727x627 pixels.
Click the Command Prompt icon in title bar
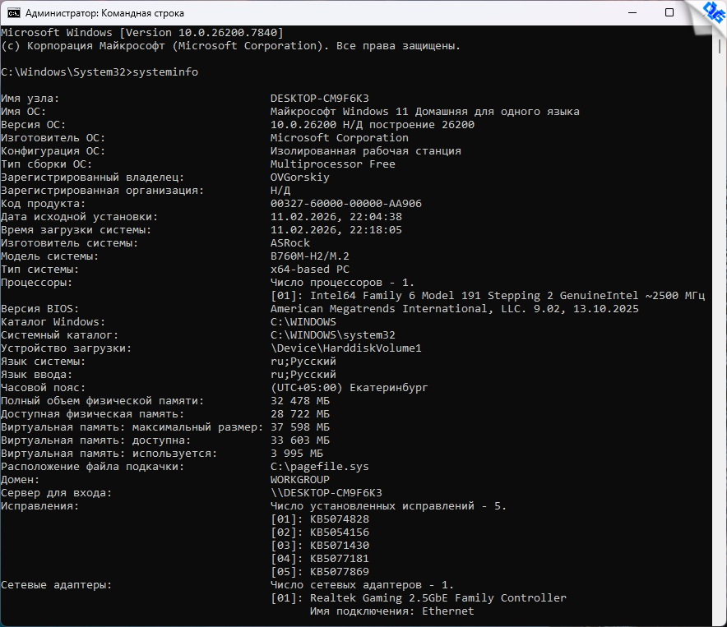coord(13,13)
